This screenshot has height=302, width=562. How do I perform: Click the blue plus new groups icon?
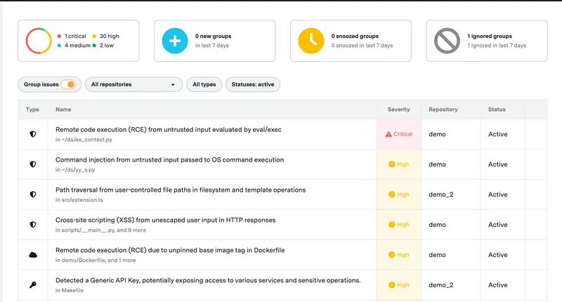175,41
